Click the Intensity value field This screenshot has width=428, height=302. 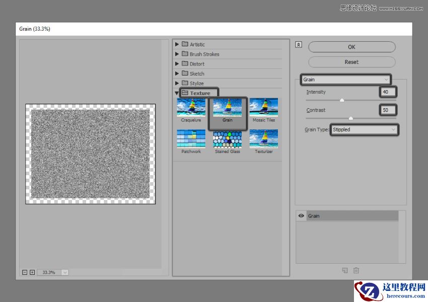coord(388,92)
